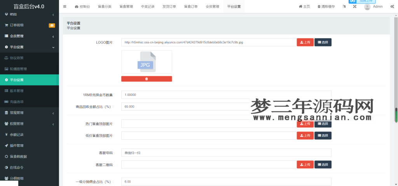
Task: Click the LOGO图片 URL input field
Action: tap(209, 43)
